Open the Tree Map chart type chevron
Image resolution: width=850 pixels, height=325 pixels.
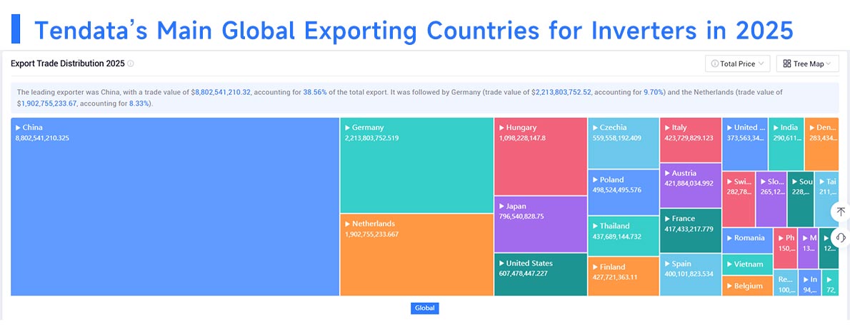[829, 64]
